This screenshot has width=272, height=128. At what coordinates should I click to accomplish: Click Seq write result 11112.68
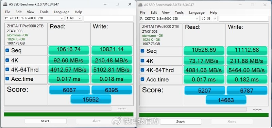coord(247,51)
